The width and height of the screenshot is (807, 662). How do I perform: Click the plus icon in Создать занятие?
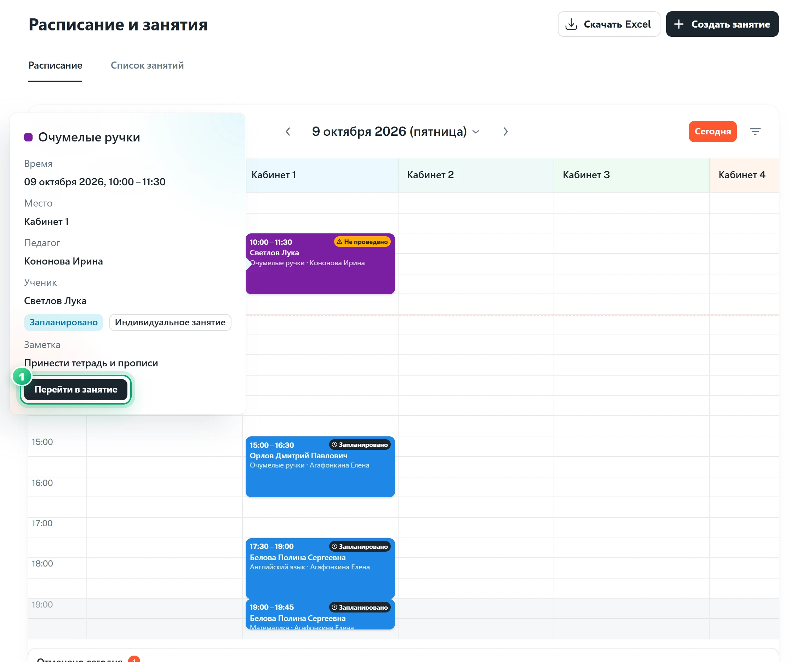coord(679,24)
